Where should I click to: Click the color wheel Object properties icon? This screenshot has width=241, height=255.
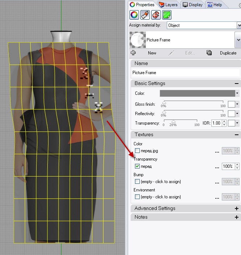click(134, 15)
